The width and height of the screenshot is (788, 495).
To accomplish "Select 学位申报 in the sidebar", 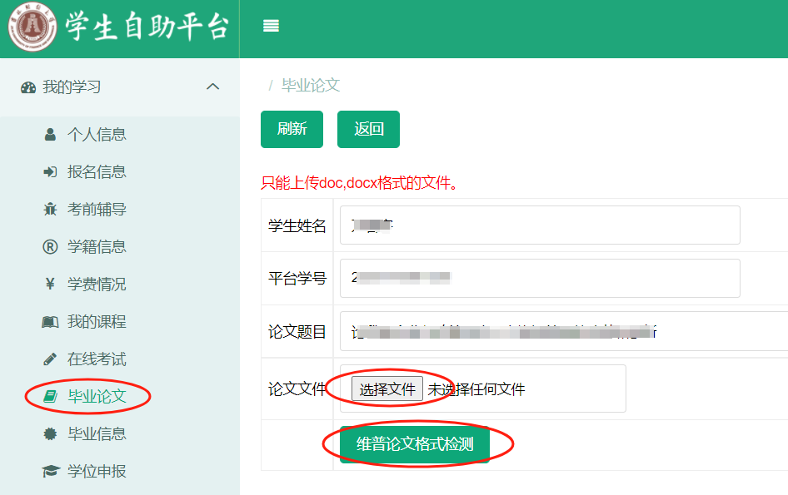I will pyautogui.click(x=97, y=471).
